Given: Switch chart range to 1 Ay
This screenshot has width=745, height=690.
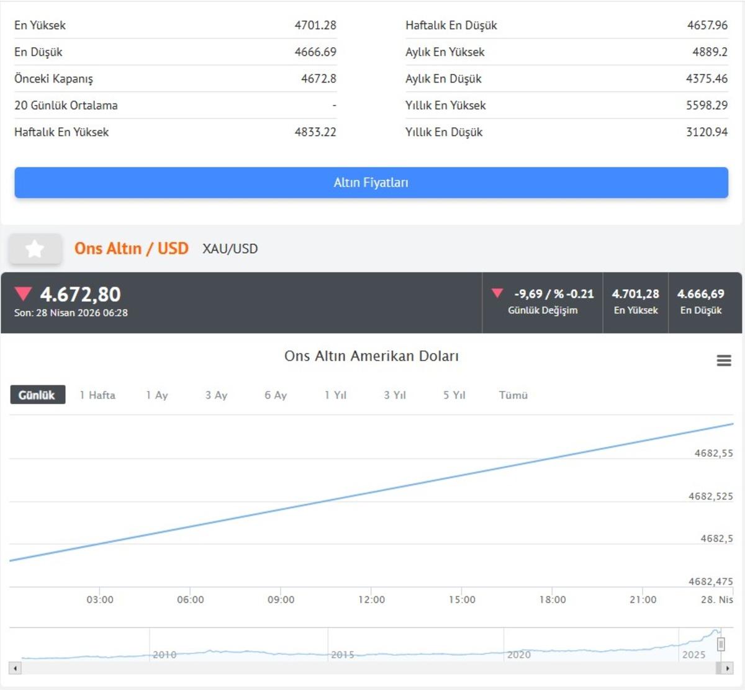Looking at the screenshot, I should 157,395.
